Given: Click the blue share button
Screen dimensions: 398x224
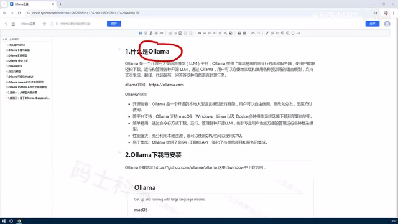Looking at the screenshot, I should tap(373, 24).
